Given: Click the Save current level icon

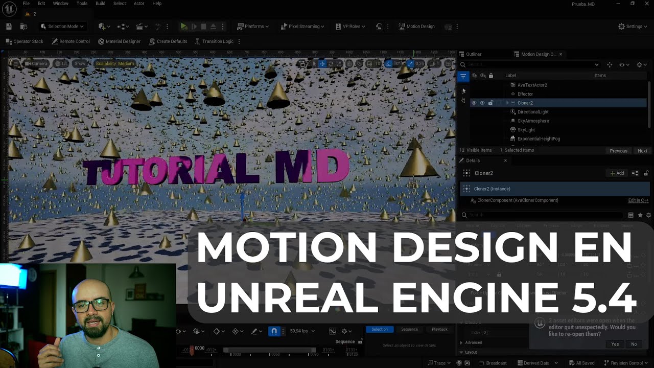Looking at the screenshot, I should coord(9,27).
